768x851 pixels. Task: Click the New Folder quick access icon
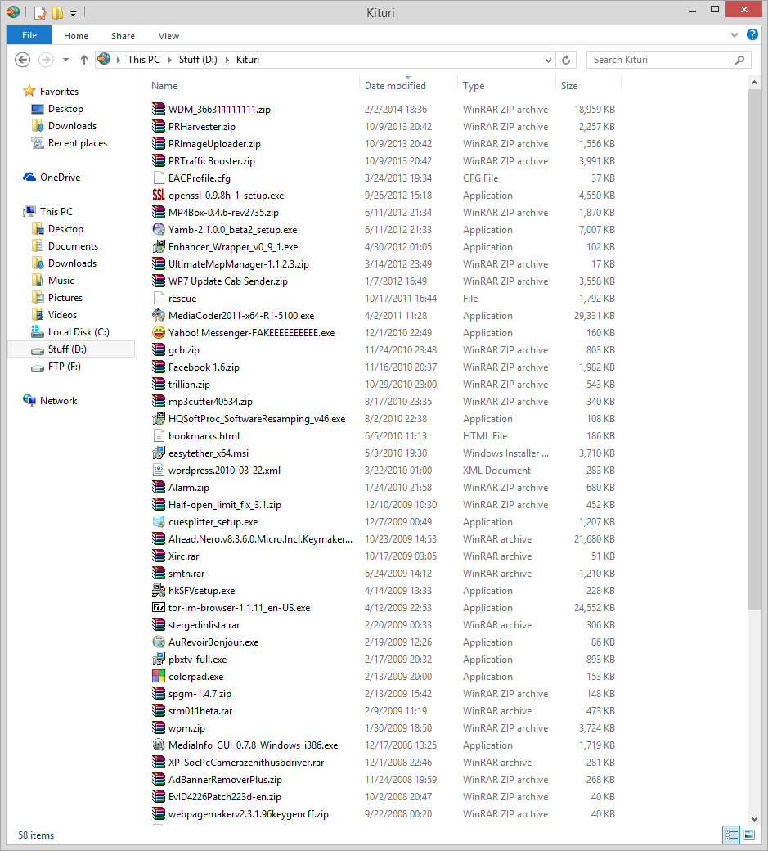point(57,12)
